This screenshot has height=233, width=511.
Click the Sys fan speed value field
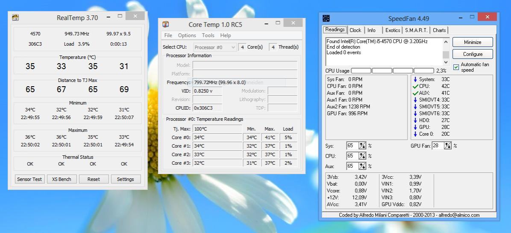[352, 146]
